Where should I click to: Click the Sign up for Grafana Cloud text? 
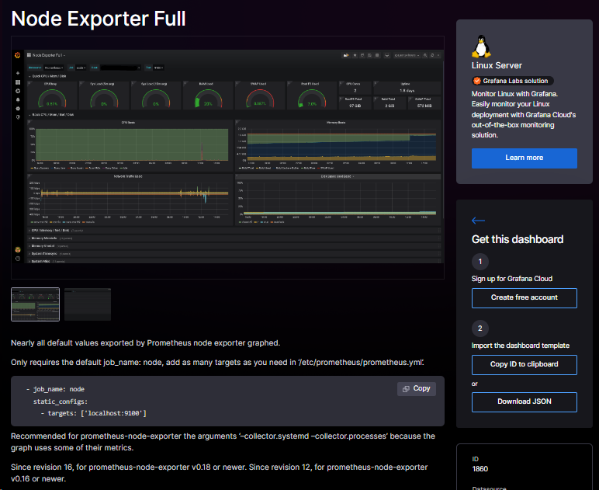pyautogui.click(x=512, y=279)
